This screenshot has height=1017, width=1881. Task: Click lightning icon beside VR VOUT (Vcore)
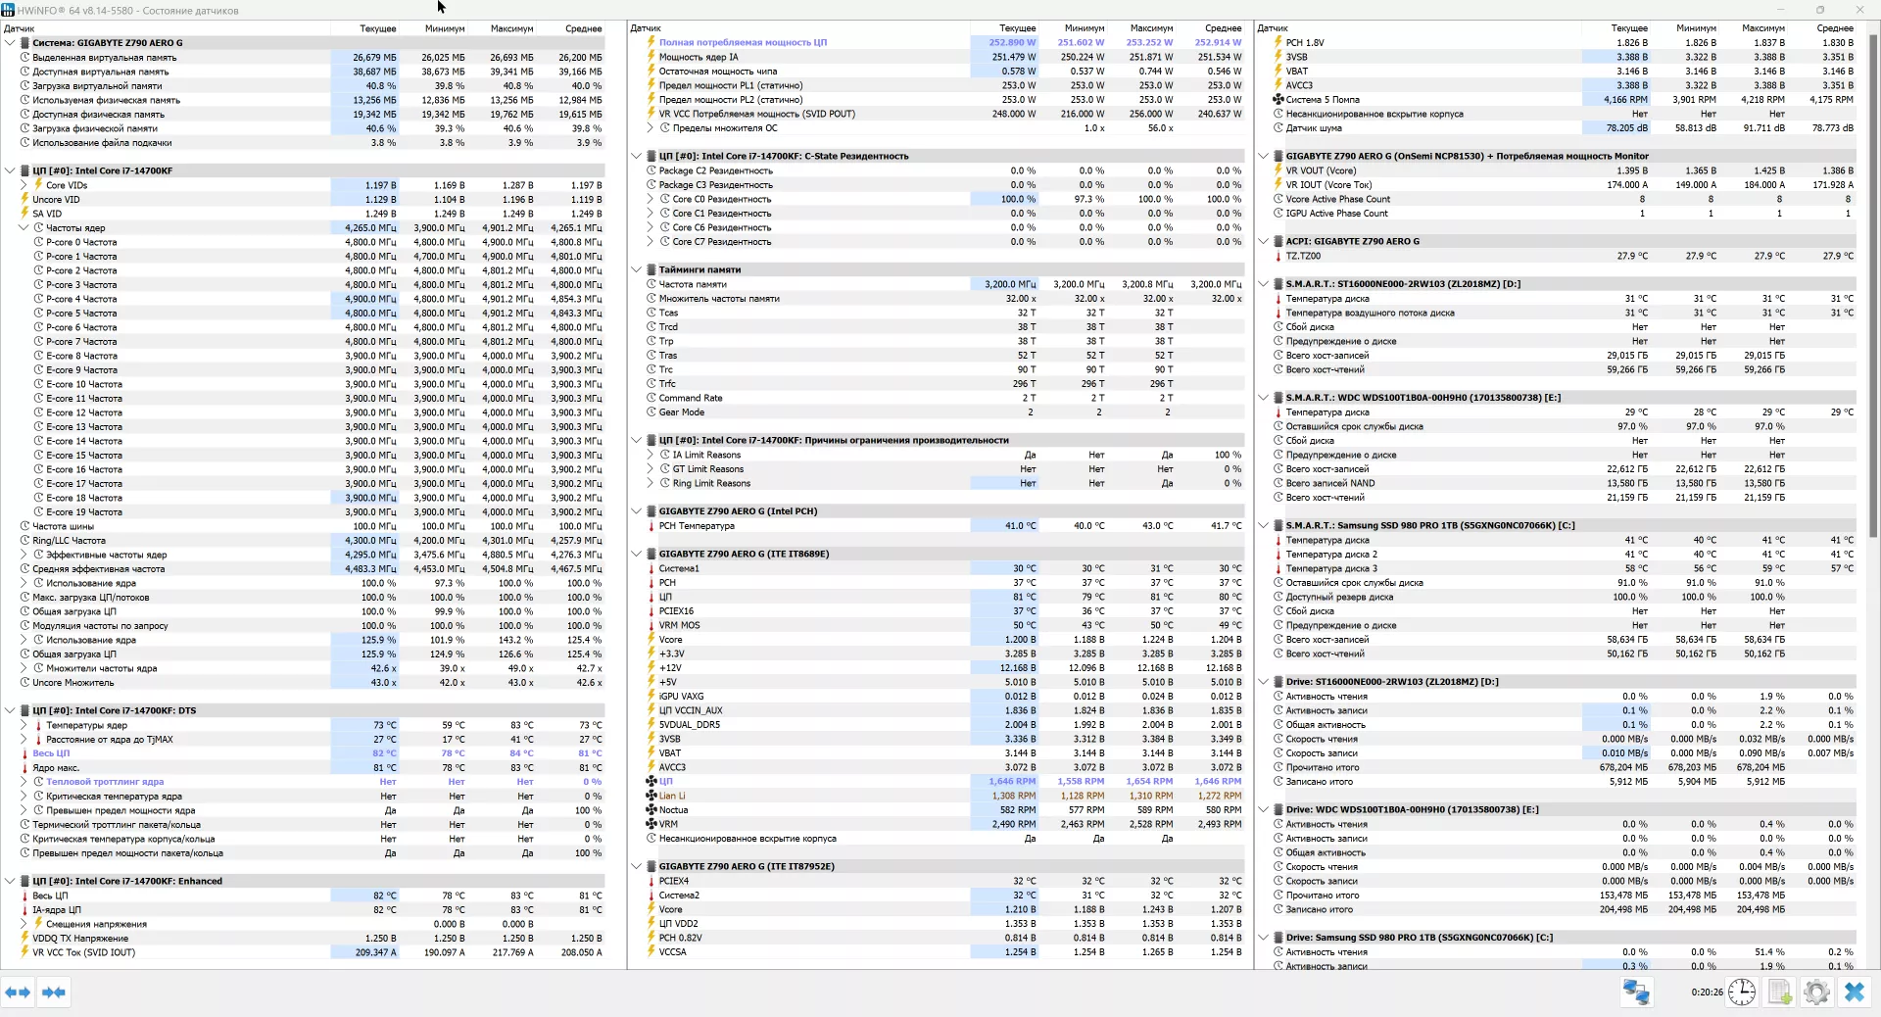pyautogui.click(x=1278, y=170)
